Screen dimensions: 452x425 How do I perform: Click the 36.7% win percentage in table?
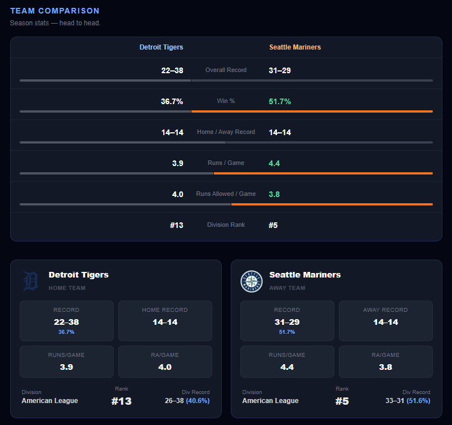point(172,101)
